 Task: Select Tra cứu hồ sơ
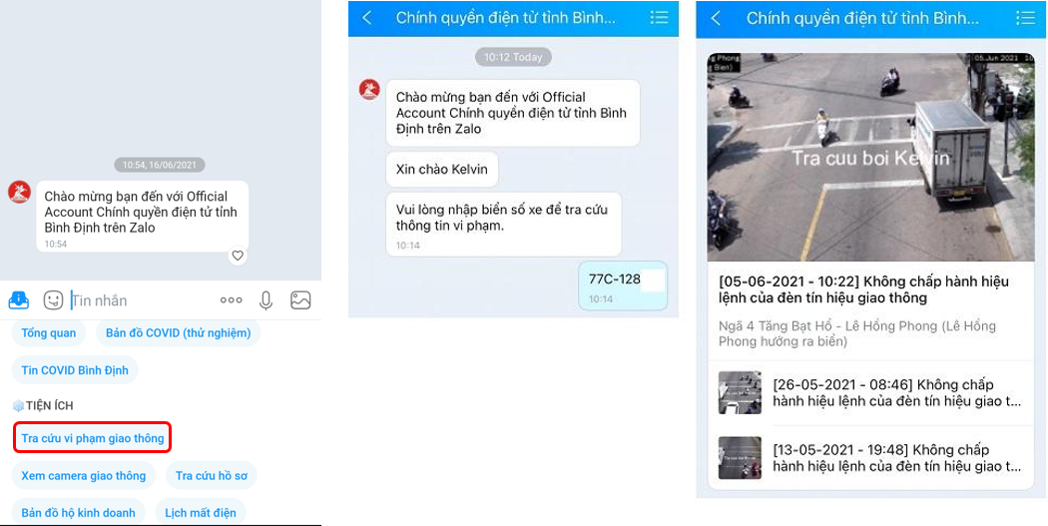click(x=212, y=476)
